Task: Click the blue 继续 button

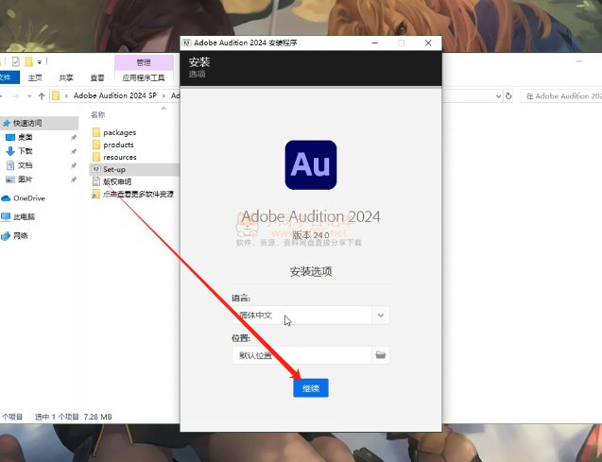Action: click(x=310, y=388)
